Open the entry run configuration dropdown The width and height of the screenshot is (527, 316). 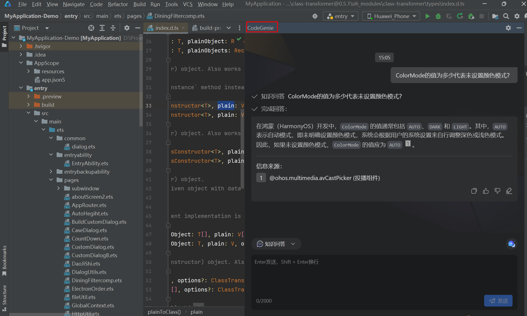(341, 16)
